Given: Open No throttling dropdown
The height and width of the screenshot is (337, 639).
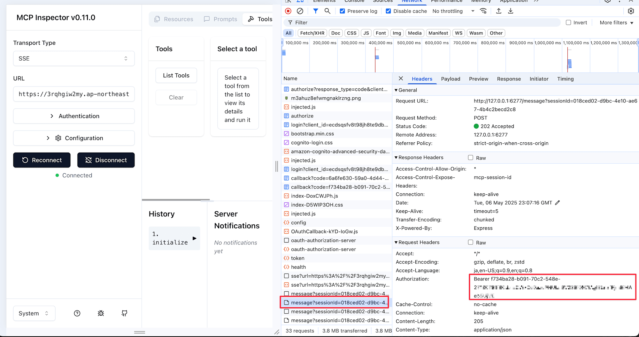Looking at the screenshot, I should click(453, 11).
